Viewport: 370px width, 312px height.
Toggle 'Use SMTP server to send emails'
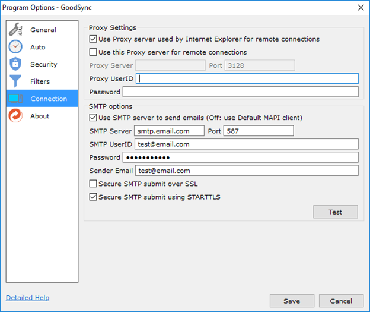click(x=93, y=118)
